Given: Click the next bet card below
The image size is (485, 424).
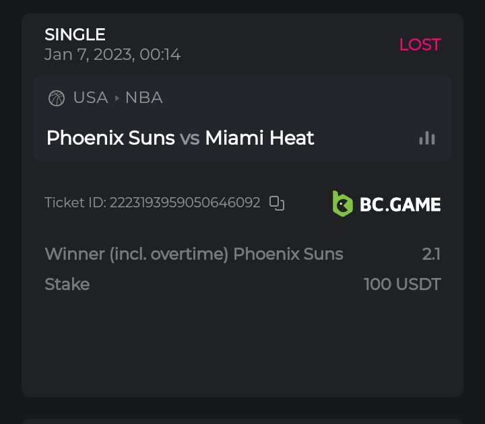Looking at the screenshot, I should tap(243, 420).
